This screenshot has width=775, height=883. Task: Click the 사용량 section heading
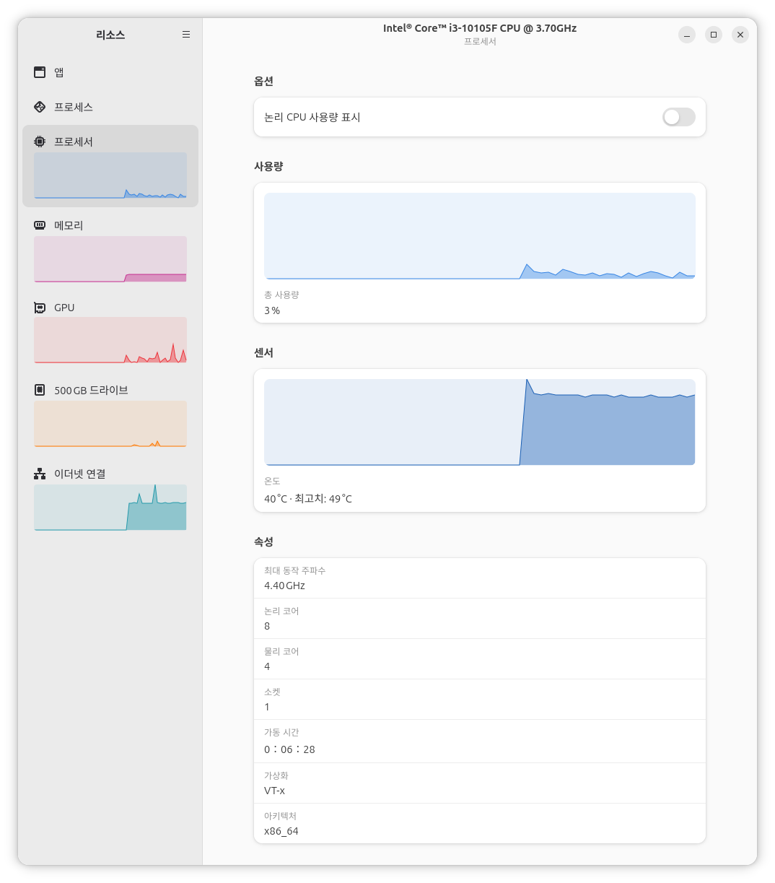(x=268, y=166)
